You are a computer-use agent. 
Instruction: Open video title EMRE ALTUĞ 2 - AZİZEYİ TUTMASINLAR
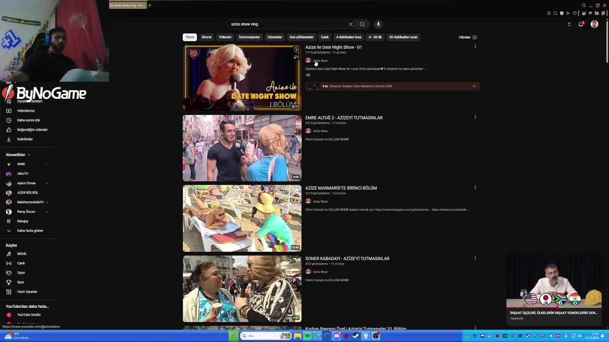pos(344,118)
